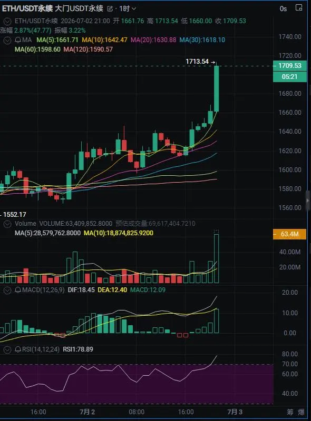Screen dimensions: 311x421
Task: Click the 0s latency indicator
Action: point(283,9)
